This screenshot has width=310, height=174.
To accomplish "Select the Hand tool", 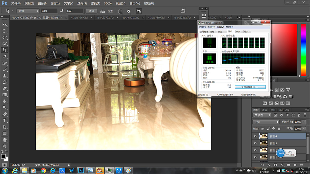I will pyautogui.click(x=5, y=140).
